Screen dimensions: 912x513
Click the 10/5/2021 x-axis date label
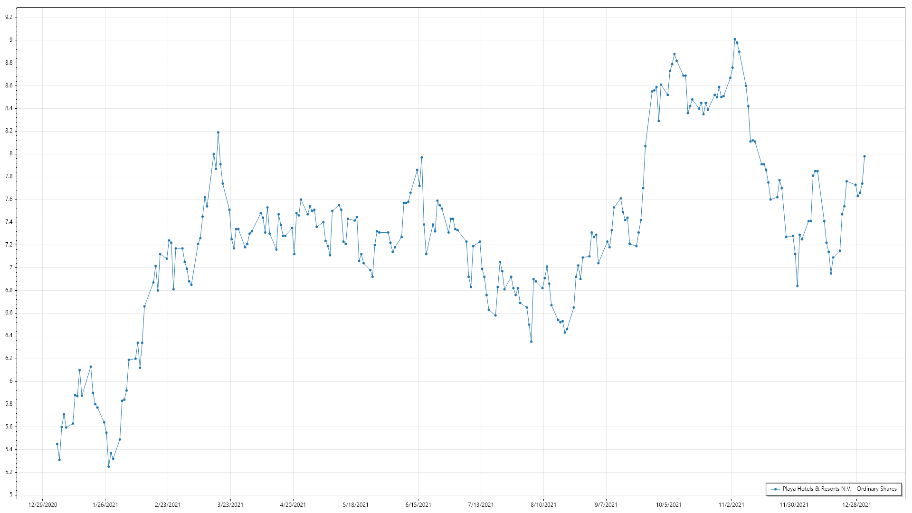669,505
